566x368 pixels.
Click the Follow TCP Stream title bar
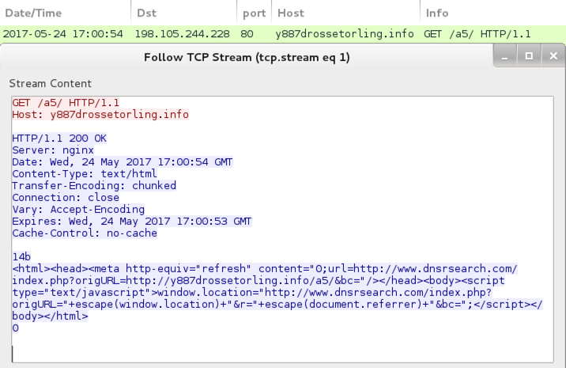[247, 57]
